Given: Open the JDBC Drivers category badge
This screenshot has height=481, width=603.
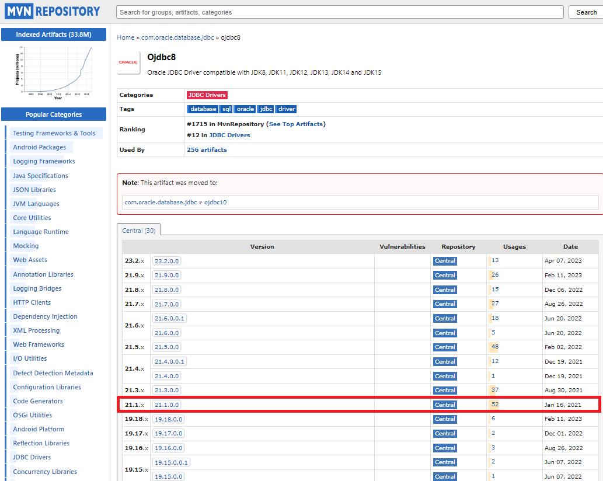Looking at the screenshot, I should click(207, 95).
